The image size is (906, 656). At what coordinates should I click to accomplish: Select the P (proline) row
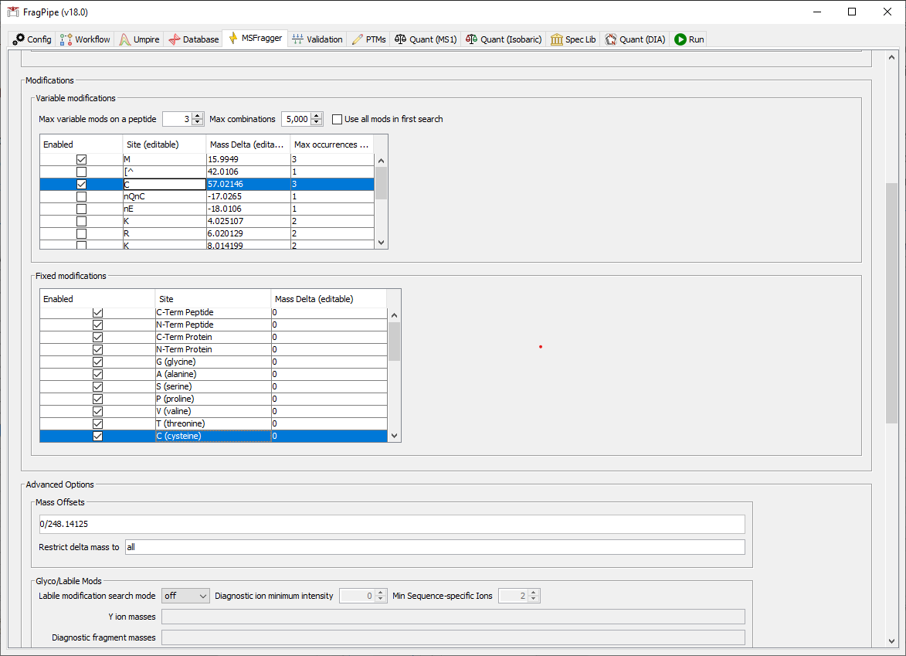[x=213, y=399]
